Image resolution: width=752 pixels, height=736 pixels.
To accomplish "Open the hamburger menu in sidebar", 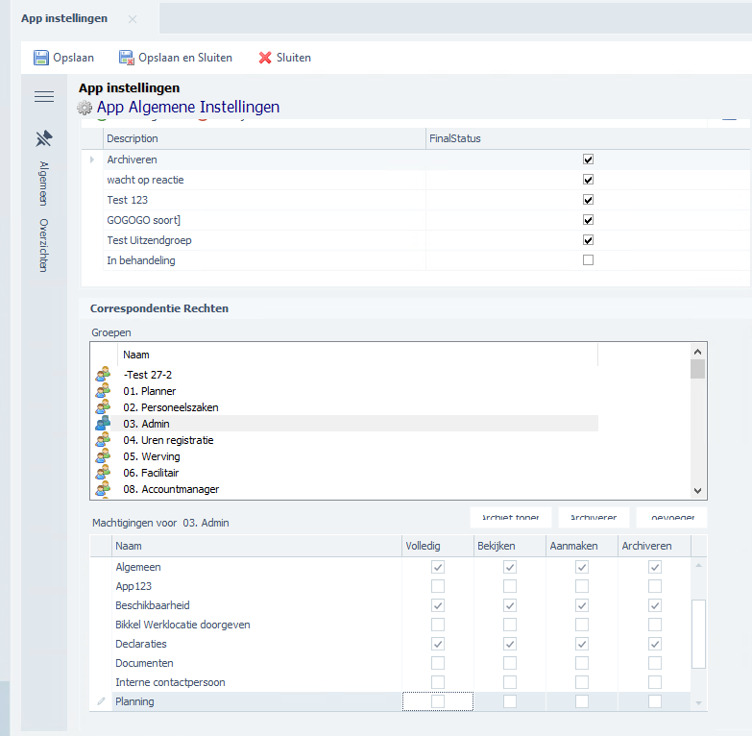I will click(x=43, y=96).
